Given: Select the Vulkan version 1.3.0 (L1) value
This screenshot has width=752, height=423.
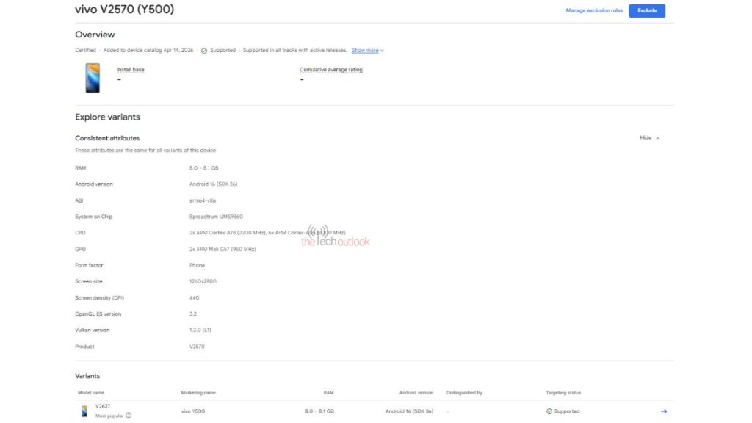Looking at the screenshot, I should coord(200,330).
